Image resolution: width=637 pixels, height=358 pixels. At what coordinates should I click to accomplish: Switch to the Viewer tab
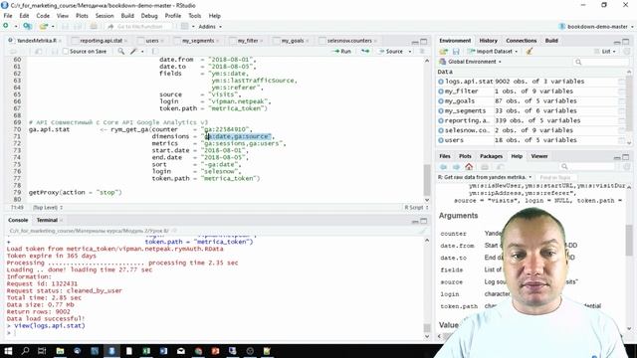tap(539, 156)
